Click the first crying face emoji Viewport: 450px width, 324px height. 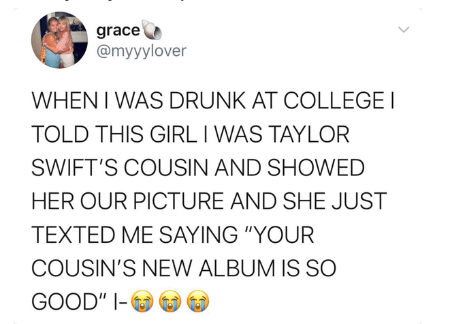142,301
